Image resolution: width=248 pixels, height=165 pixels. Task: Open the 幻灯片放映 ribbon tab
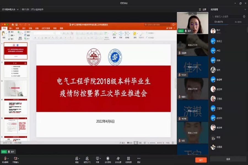(46, 28)
